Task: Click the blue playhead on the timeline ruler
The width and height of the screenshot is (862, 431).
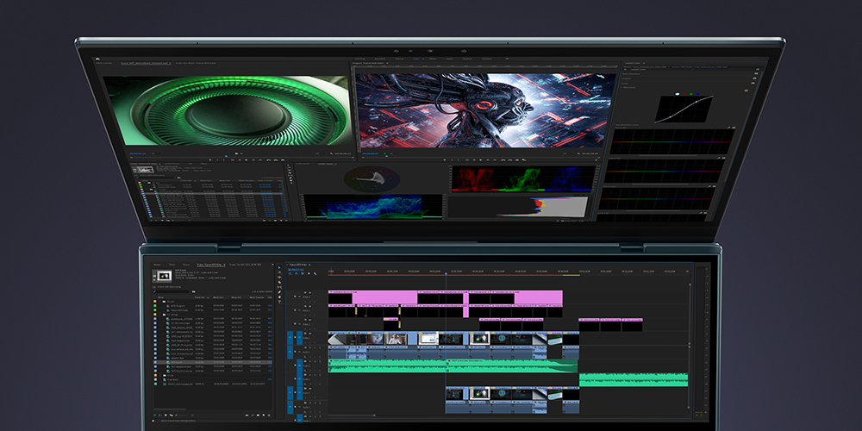Action: 446,272
